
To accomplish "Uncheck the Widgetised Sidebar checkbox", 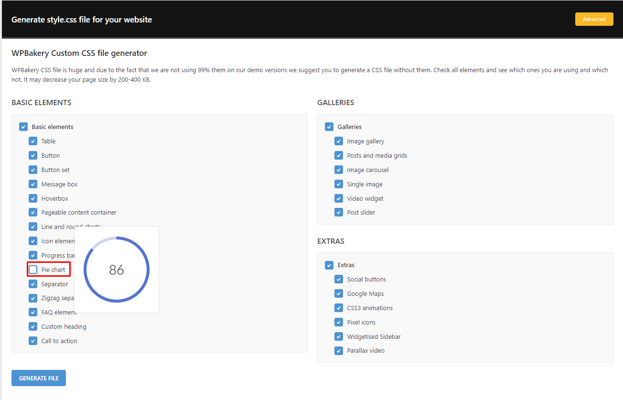I will pyautogui.click(x=339, y=336).
